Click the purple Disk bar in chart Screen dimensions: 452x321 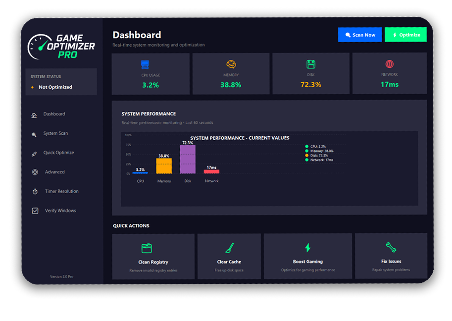[188, 160]
